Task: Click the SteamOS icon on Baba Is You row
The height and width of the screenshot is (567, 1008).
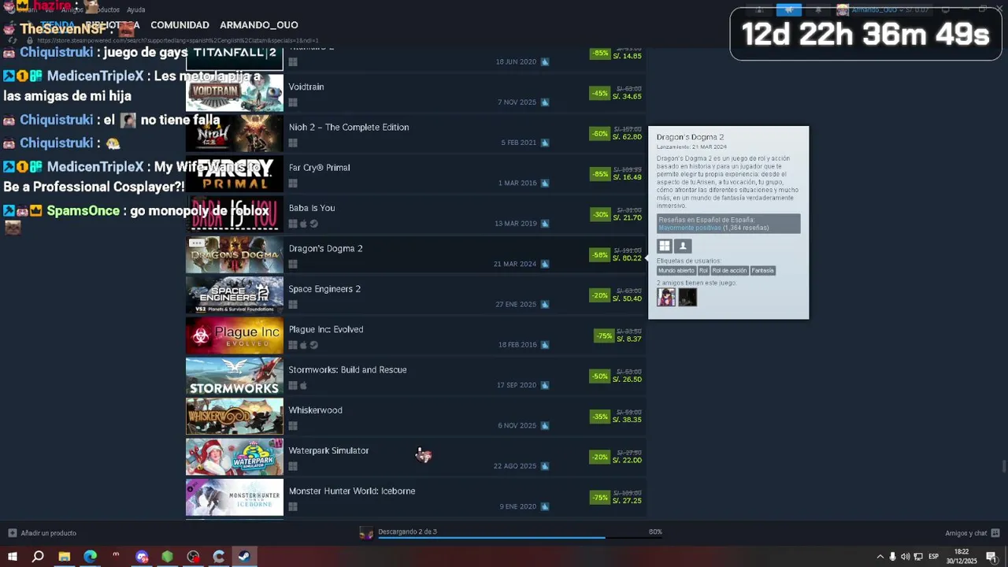Action: coord(313,224)
